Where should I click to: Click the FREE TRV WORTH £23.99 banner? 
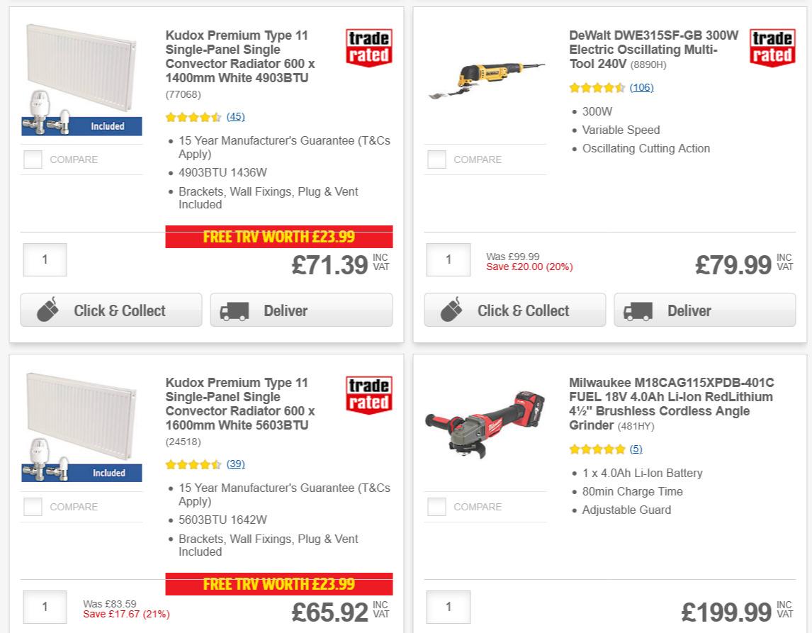coord(280,237)
